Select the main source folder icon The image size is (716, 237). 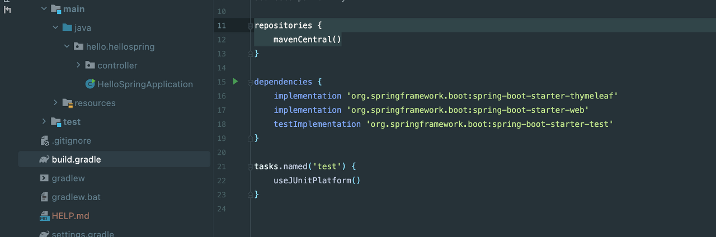(x=55, y=9)
